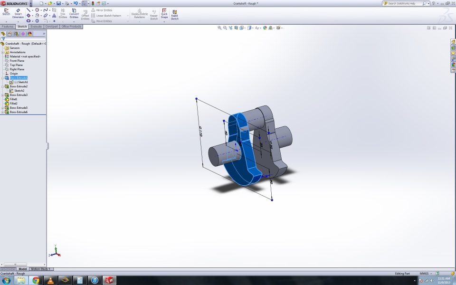Click the Undo icon

76,3
